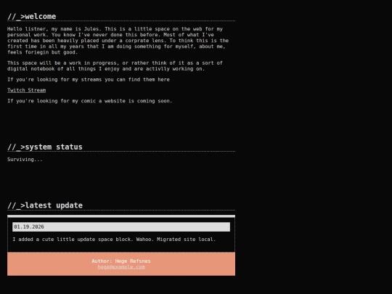Click the line about looking for my streams
This screenshot has height=294, width=392.
(x=89, y=80)
